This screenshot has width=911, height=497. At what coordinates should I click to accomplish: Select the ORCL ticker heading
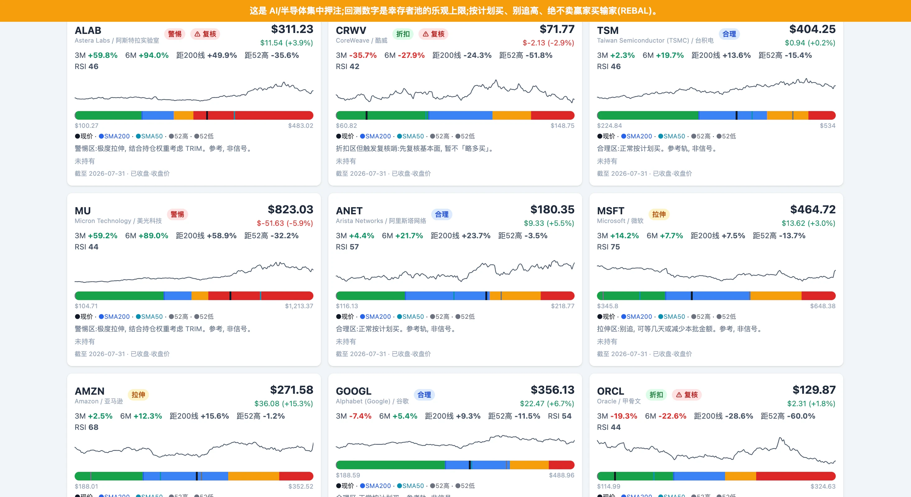coord(610,391)
